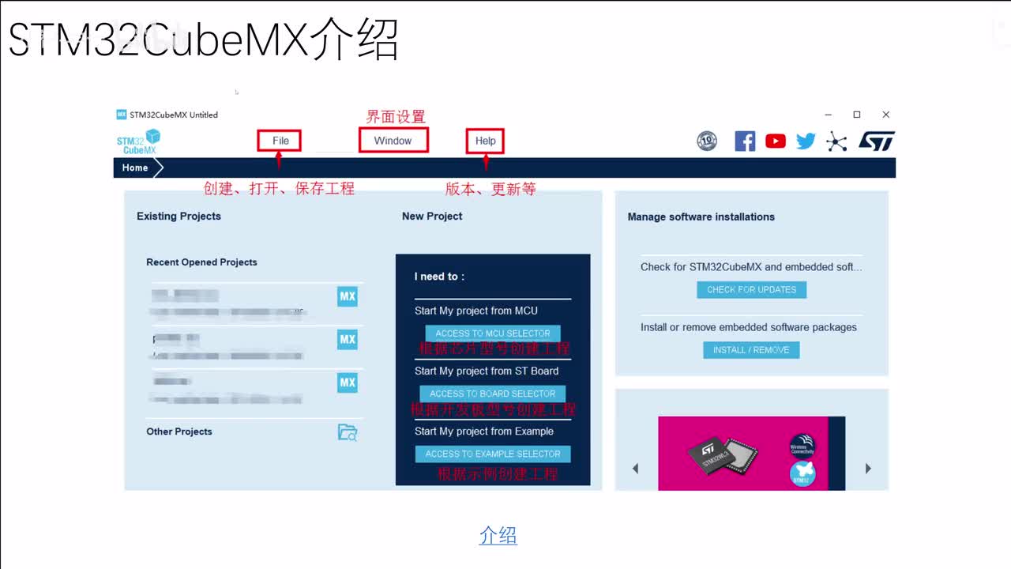The image size is (1011, 569).
Task: Click the Other Projects label
Action: (x=179, y=431)
